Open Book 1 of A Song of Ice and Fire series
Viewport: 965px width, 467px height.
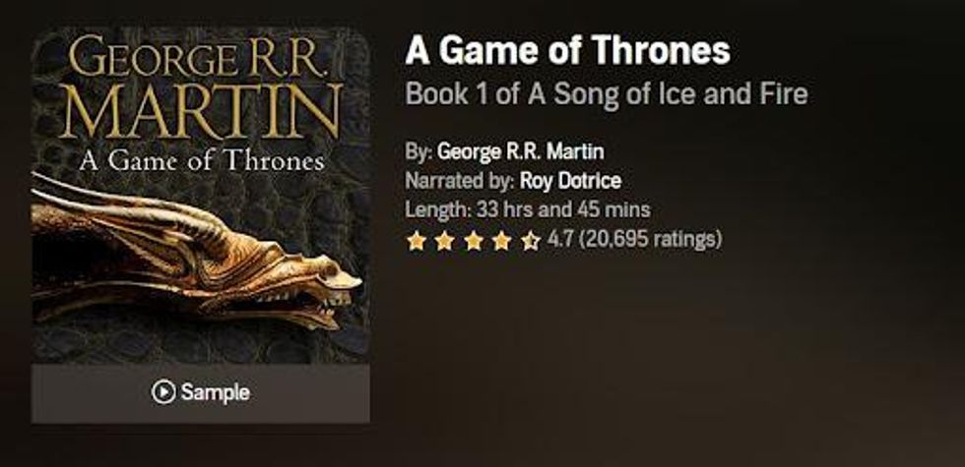coord(607,94)
